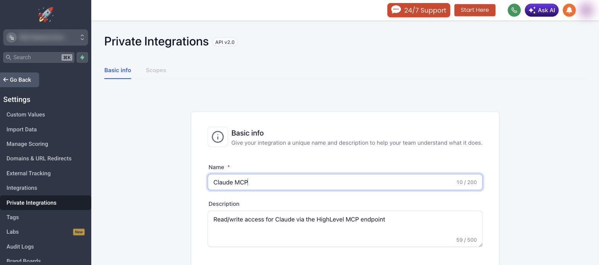
Task: Open Custom Values settings
Action: pos(26,115)
